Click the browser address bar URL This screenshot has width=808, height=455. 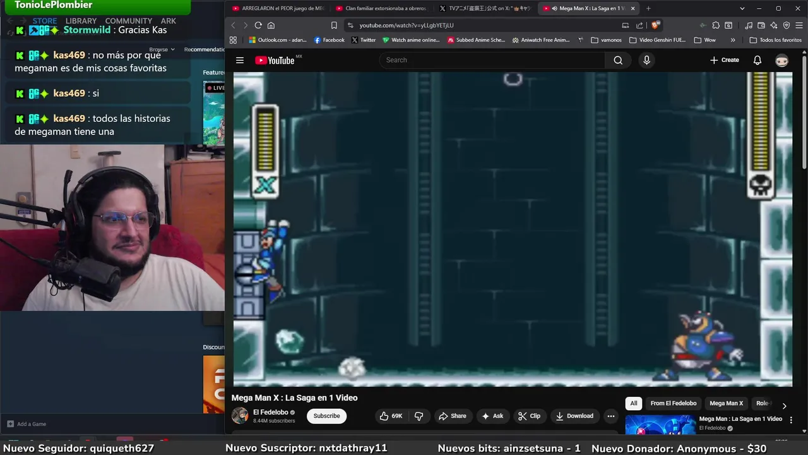click(x=407, y=25)
